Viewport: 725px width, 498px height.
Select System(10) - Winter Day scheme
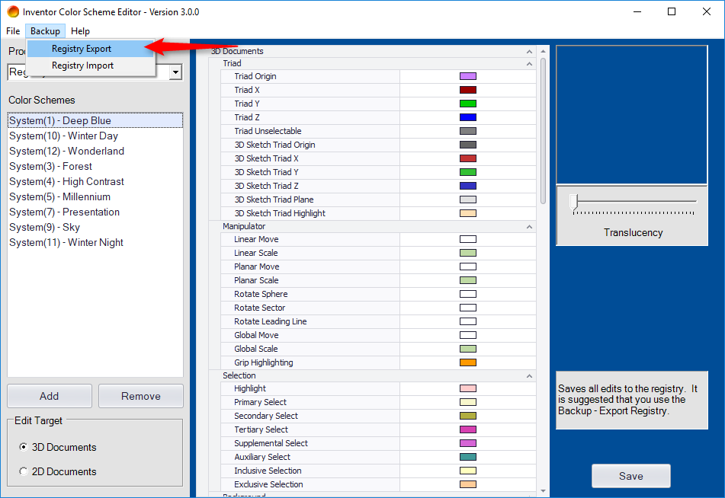coord(95,136)
